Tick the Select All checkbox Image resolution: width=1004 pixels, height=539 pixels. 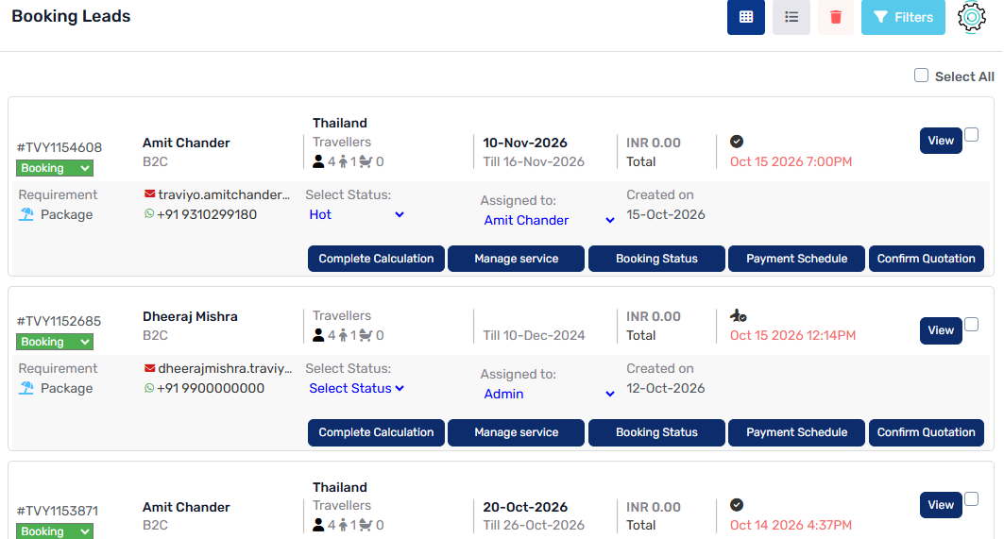pyautogui.click(x=921, y=76)
